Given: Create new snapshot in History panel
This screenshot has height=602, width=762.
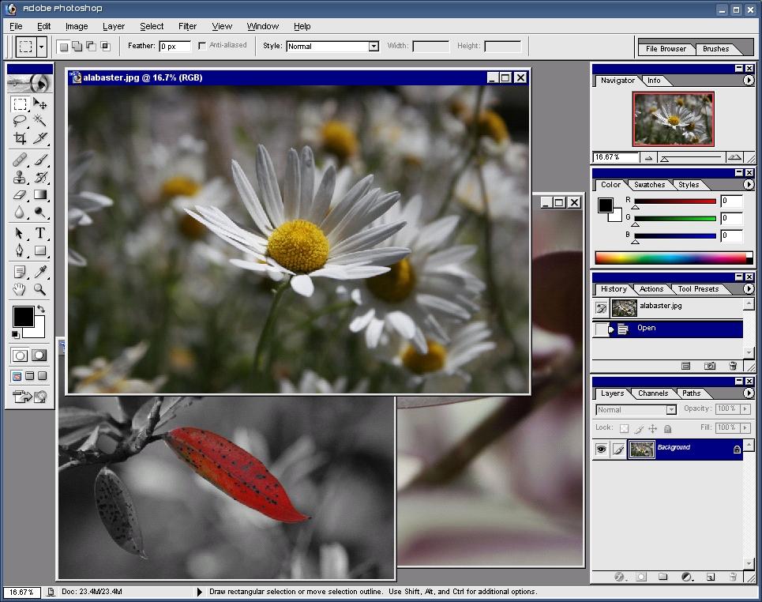Looking at the screenshot, I should (x=710, y=366).
